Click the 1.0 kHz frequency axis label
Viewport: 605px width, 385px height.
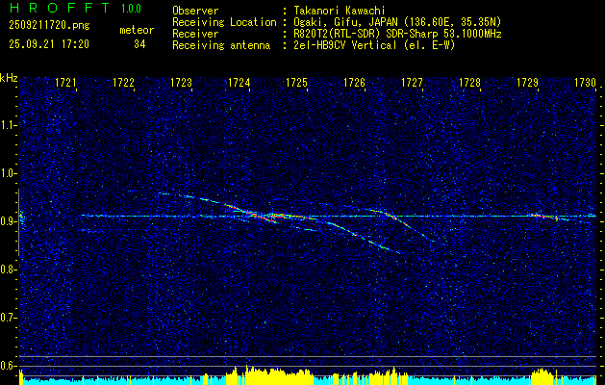8,173
